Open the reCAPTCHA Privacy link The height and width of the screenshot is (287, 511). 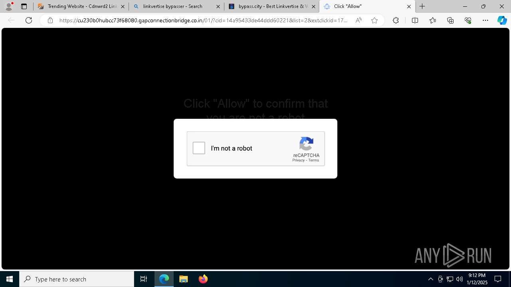coord(298,160)
